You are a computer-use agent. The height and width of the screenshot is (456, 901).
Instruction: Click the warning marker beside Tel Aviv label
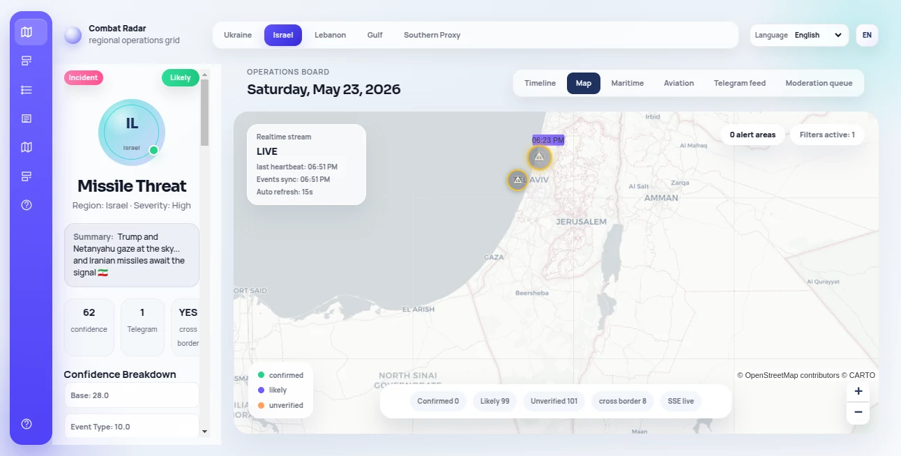click(x=517, y=180)
